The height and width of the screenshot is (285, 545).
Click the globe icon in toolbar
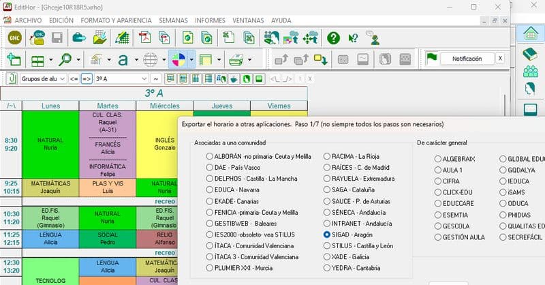(x=150, y=60)
